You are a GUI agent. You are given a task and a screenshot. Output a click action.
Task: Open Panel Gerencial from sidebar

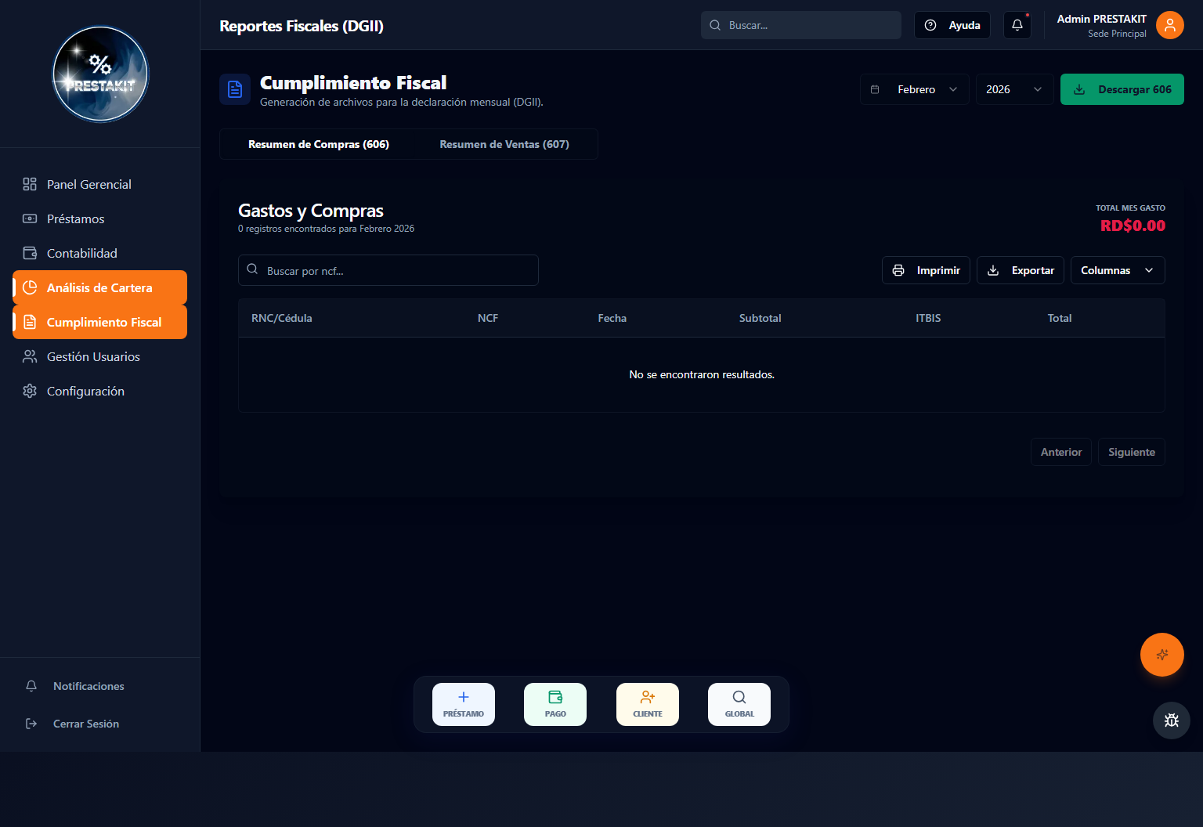pyautogui.click(x=99, y=184)
